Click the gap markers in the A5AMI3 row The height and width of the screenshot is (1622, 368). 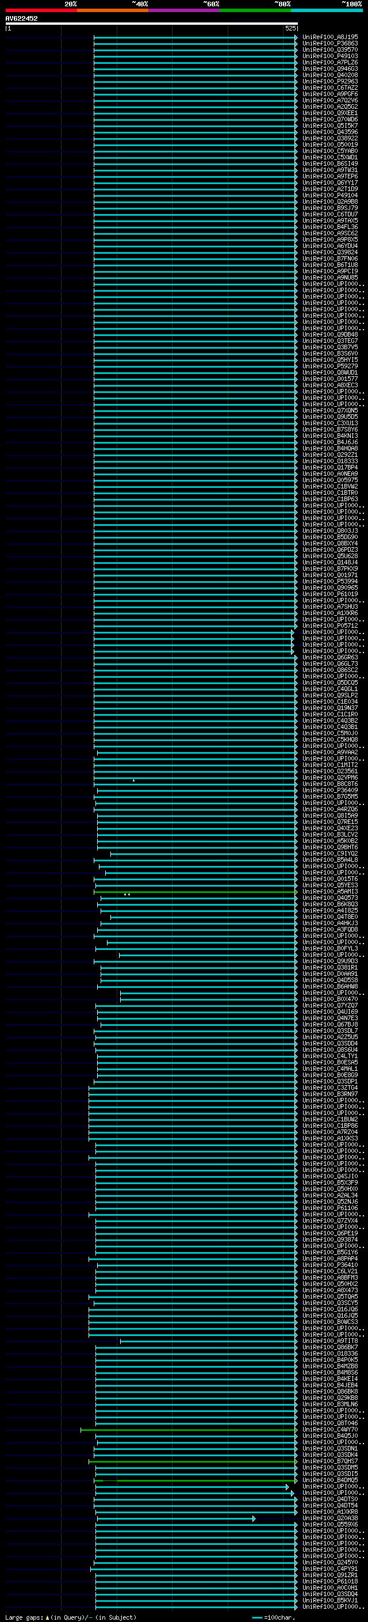point(127,894)
